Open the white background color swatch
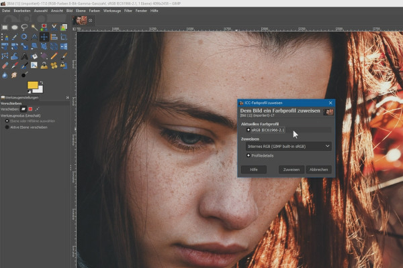This screenshot has height=268, width=403. (40, 90)
